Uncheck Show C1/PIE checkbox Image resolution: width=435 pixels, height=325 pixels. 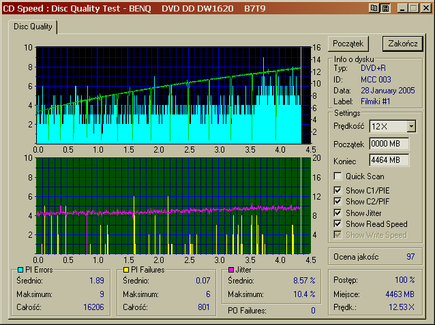[337, 191]
